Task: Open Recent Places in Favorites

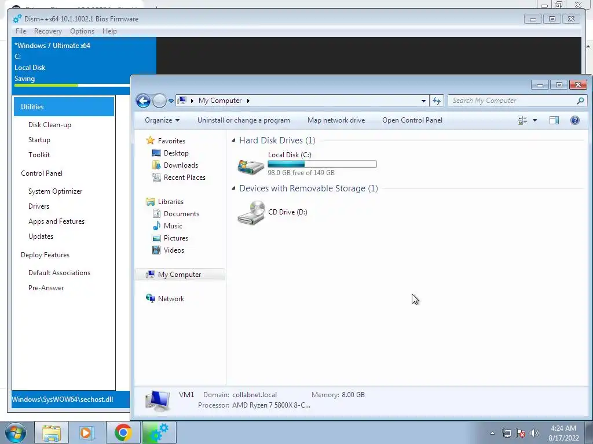Action: click(185, 177)
